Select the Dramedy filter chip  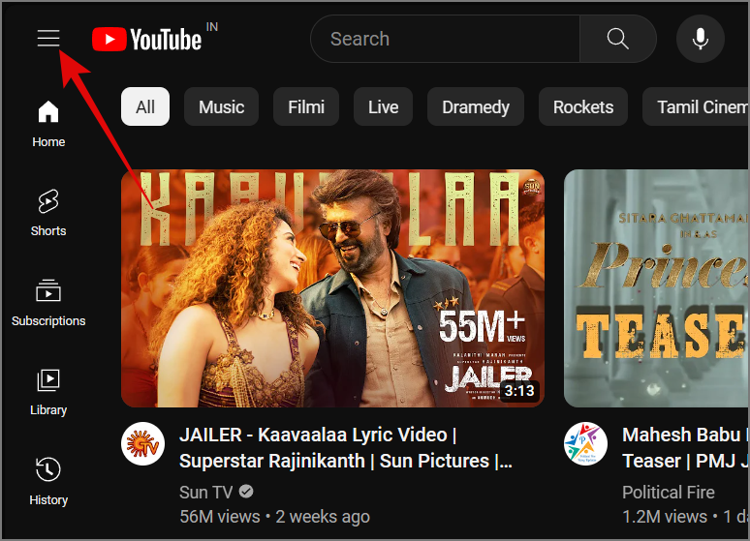[x=476, y=106]
